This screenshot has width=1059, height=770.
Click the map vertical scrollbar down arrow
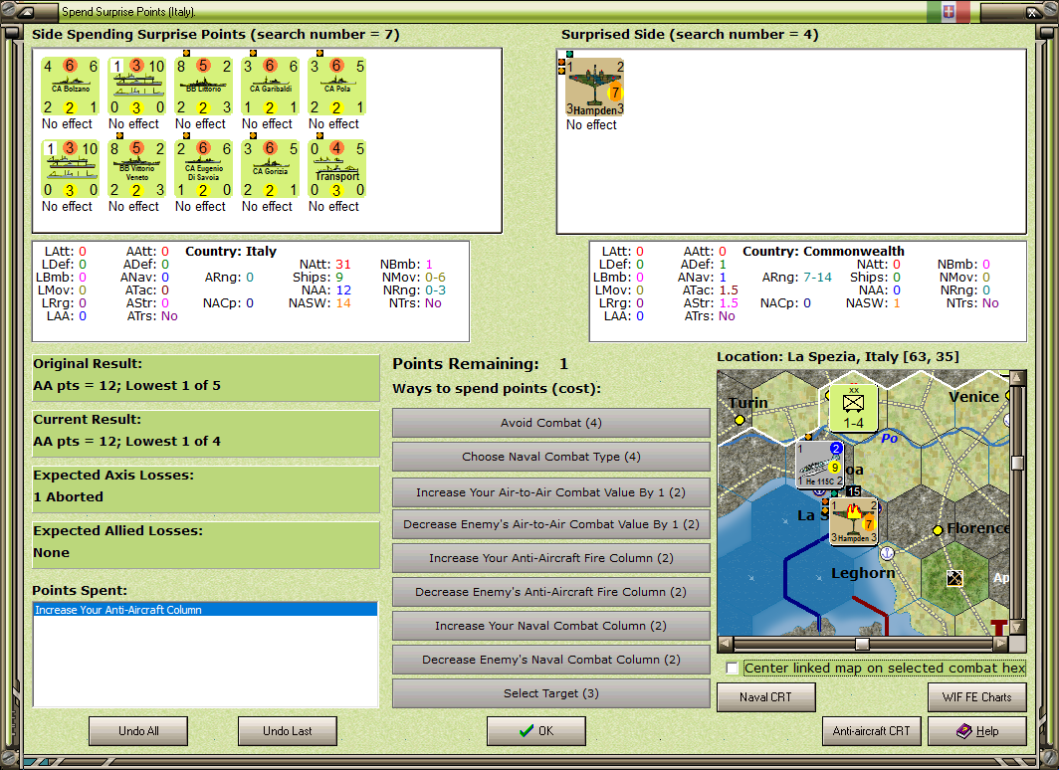pos(1017,627)
